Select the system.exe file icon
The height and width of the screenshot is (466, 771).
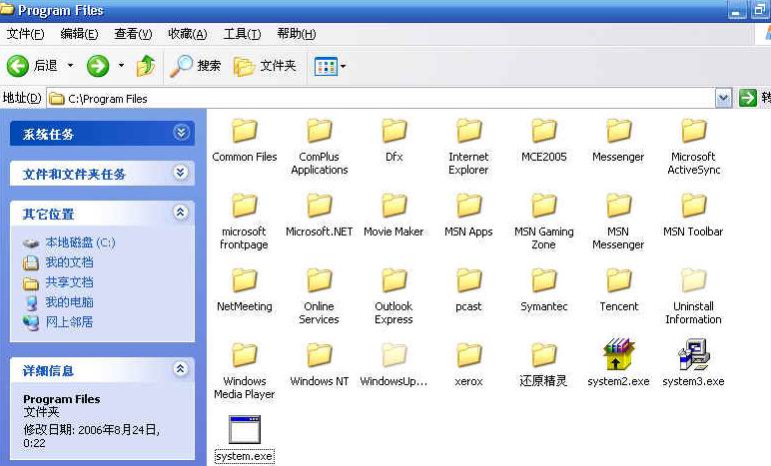pyautogui.click(x=245, y=430)
